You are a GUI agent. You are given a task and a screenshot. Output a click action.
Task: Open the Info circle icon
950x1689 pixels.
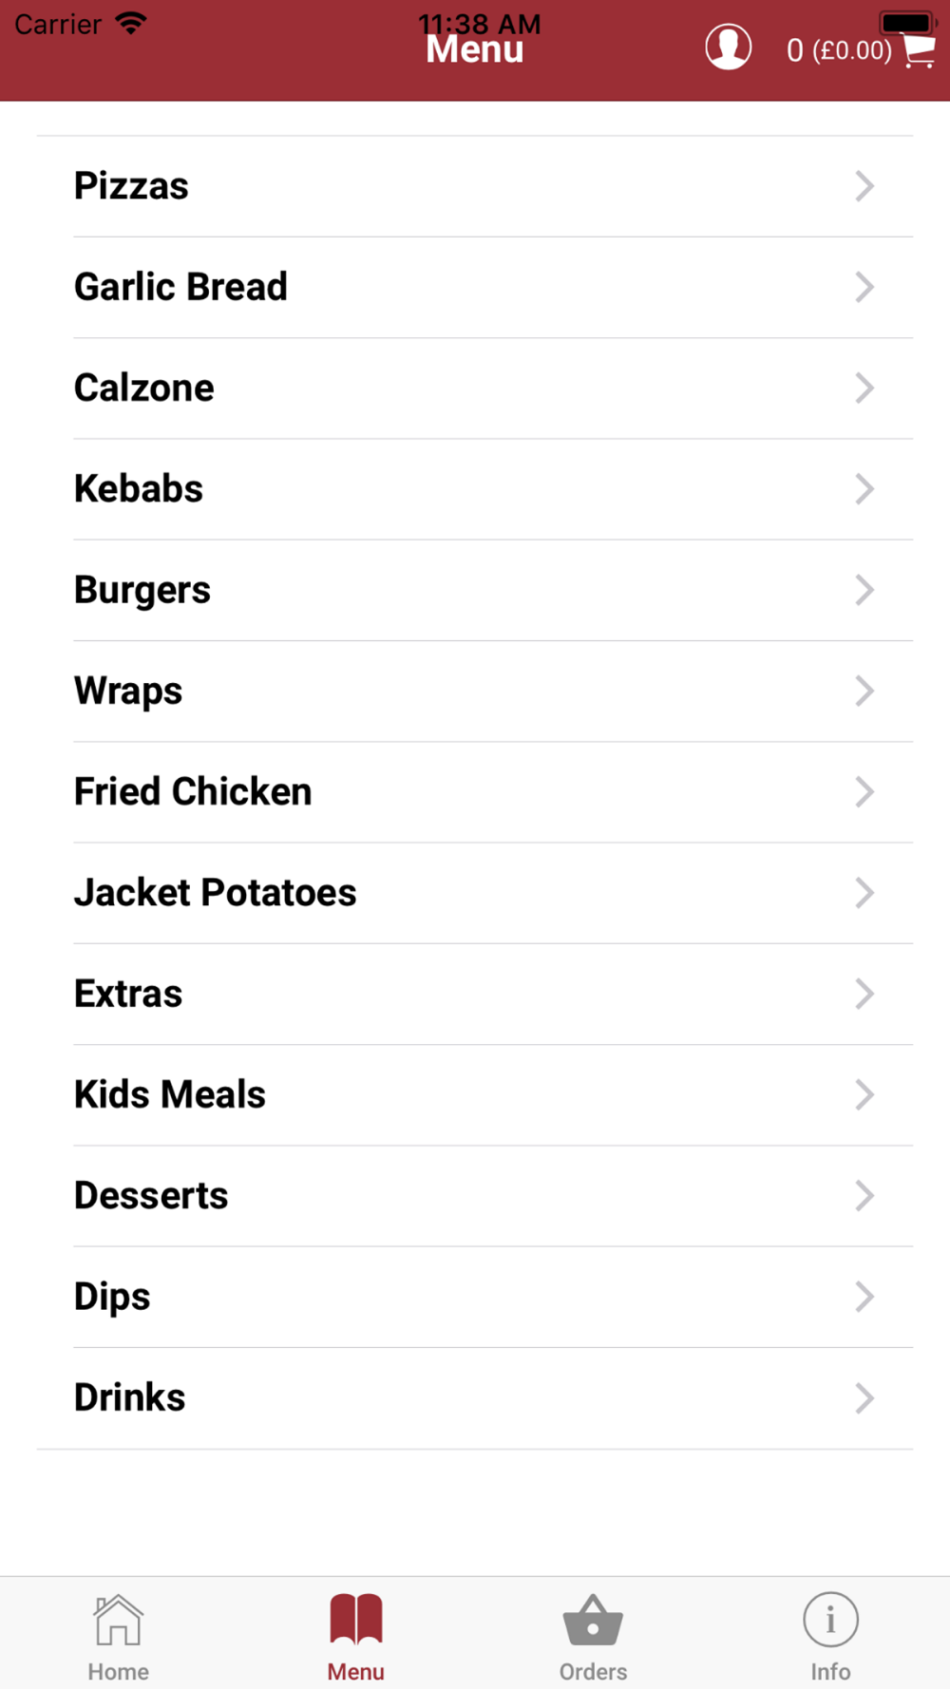[830, 1620]
